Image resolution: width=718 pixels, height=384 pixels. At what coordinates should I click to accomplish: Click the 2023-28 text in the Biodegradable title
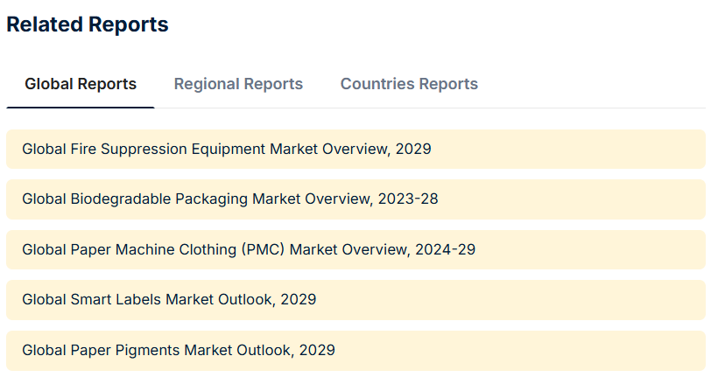(408, 199)
